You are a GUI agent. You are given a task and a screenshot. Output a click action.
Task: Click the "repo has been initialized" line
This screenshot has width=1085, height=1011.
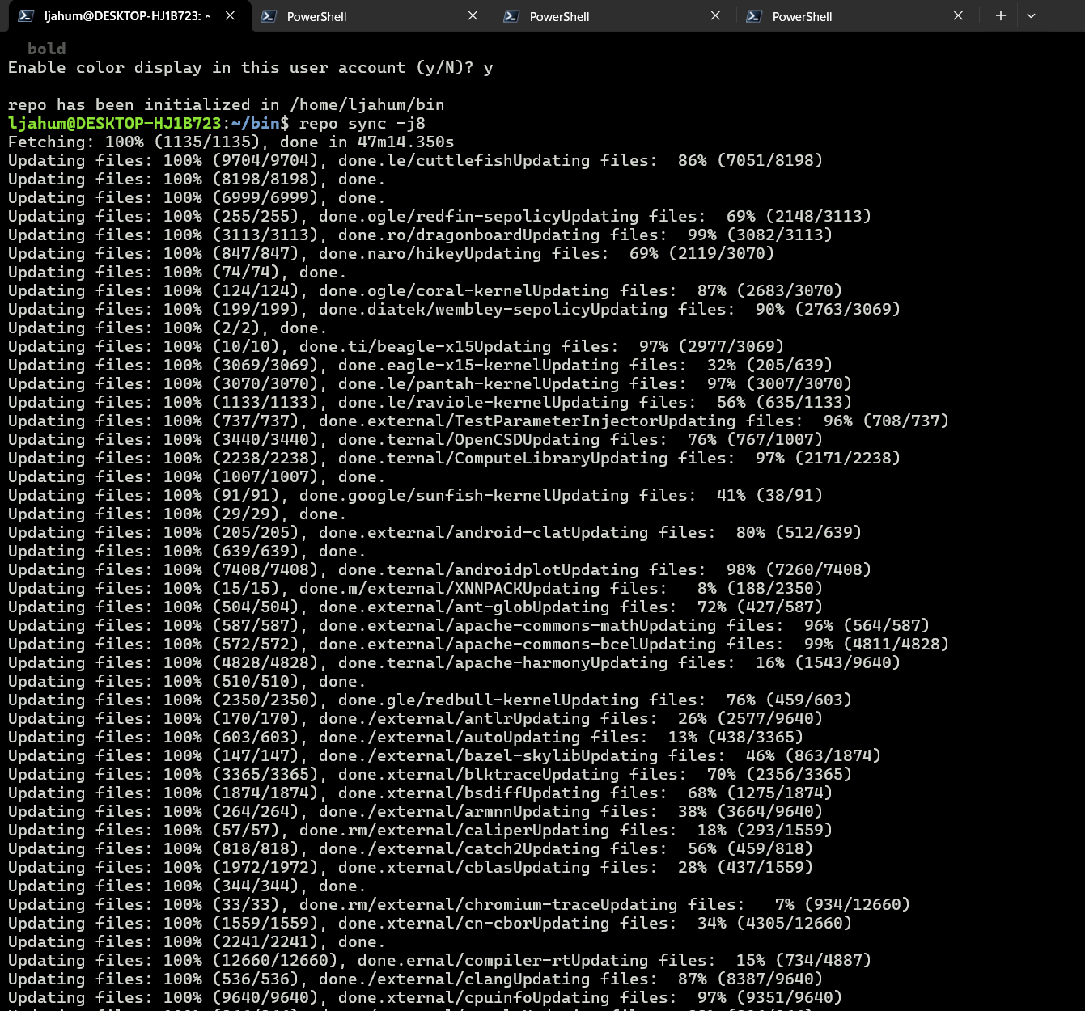coord(226,105)
